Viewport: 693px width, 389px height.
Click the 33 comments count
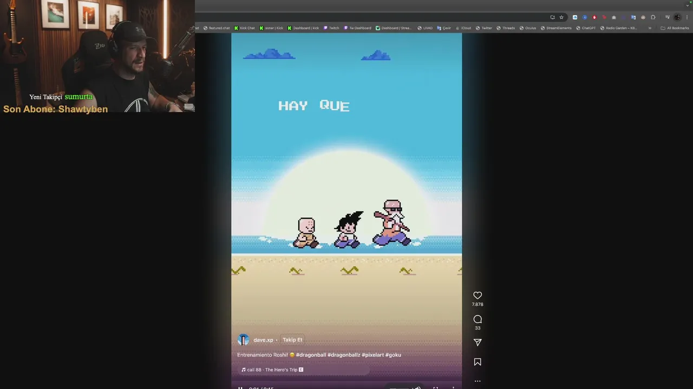coord(478,328)
